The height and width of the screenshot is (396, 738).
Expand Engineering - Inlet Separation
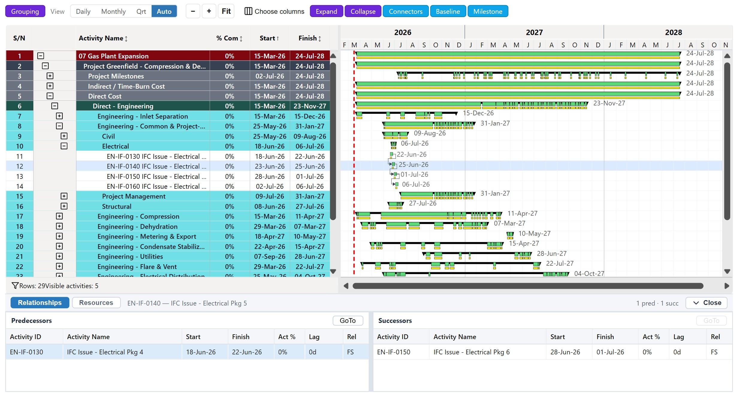(59, 116)
